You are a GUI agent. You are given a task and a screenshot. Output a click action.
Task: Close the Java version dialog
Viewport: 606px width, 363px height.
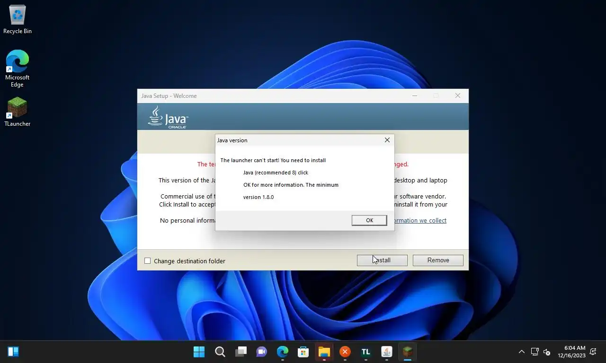click(x=387, y=140)
